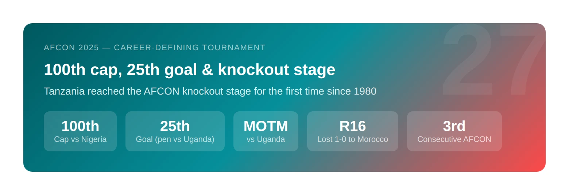Click the "MOTM" stat value
Viewport: 569px width, 195px height.
[x=266, y=126]
